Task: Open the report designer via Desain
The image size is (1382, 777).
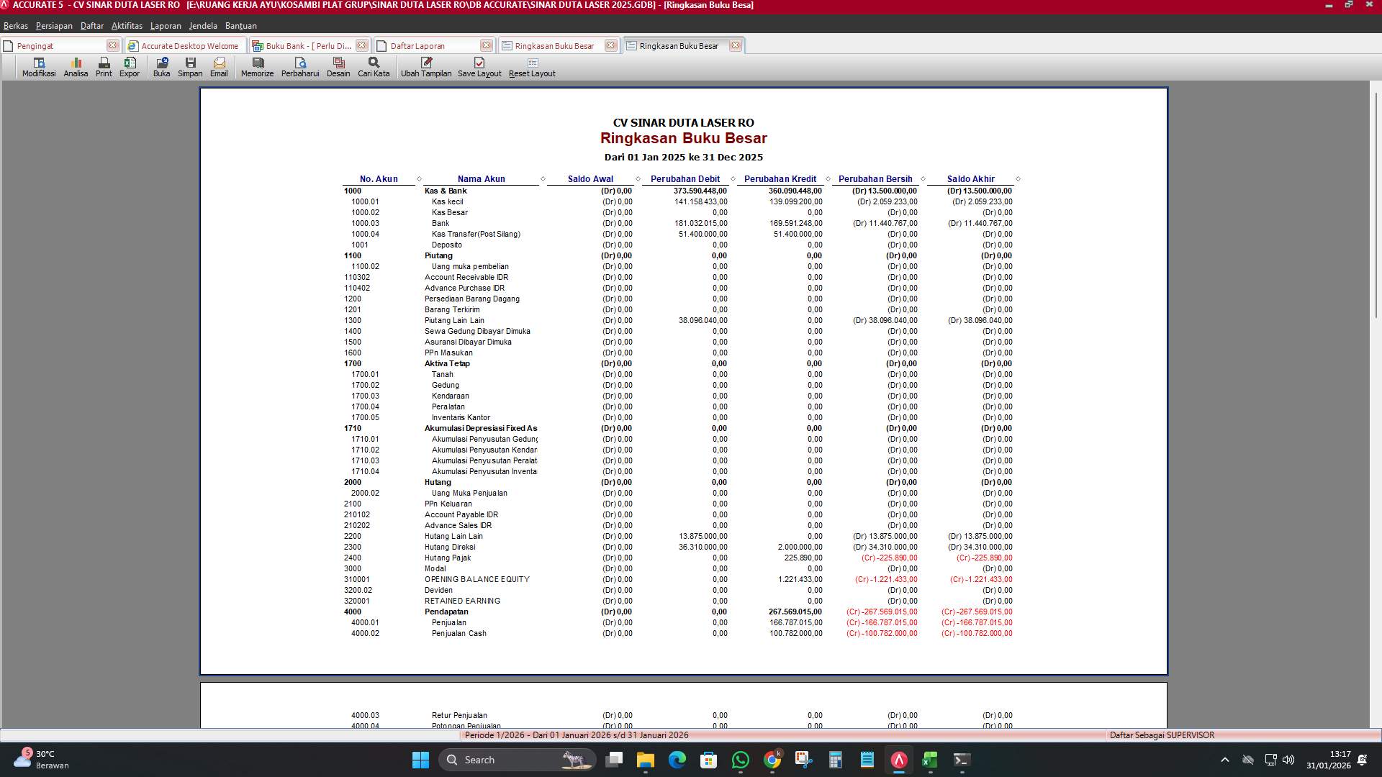Action: (338, 66)
